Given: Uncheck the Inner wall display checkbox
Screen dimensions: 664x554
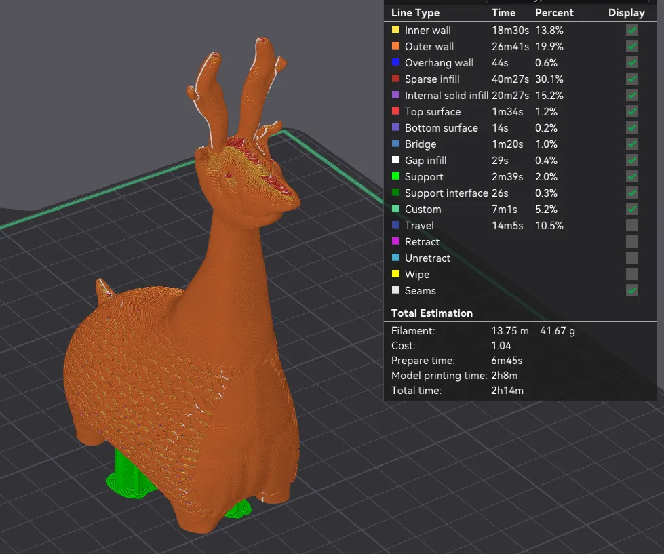Looking at the screenshot, I should point(632,30).
